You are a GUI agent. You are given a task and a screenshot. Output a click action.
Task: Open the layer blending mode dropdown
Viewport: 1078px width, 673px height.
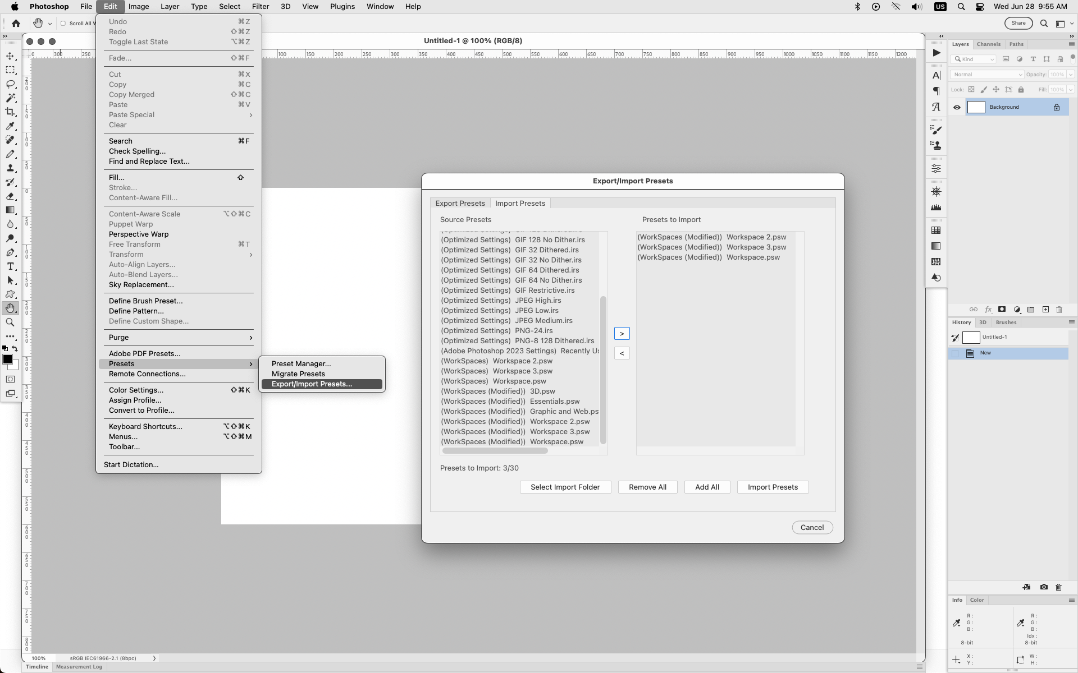tap(987, 74)
